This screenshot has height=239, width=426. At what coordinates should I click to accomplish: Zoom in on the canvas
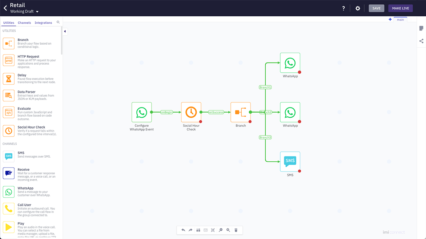(228, 230)
